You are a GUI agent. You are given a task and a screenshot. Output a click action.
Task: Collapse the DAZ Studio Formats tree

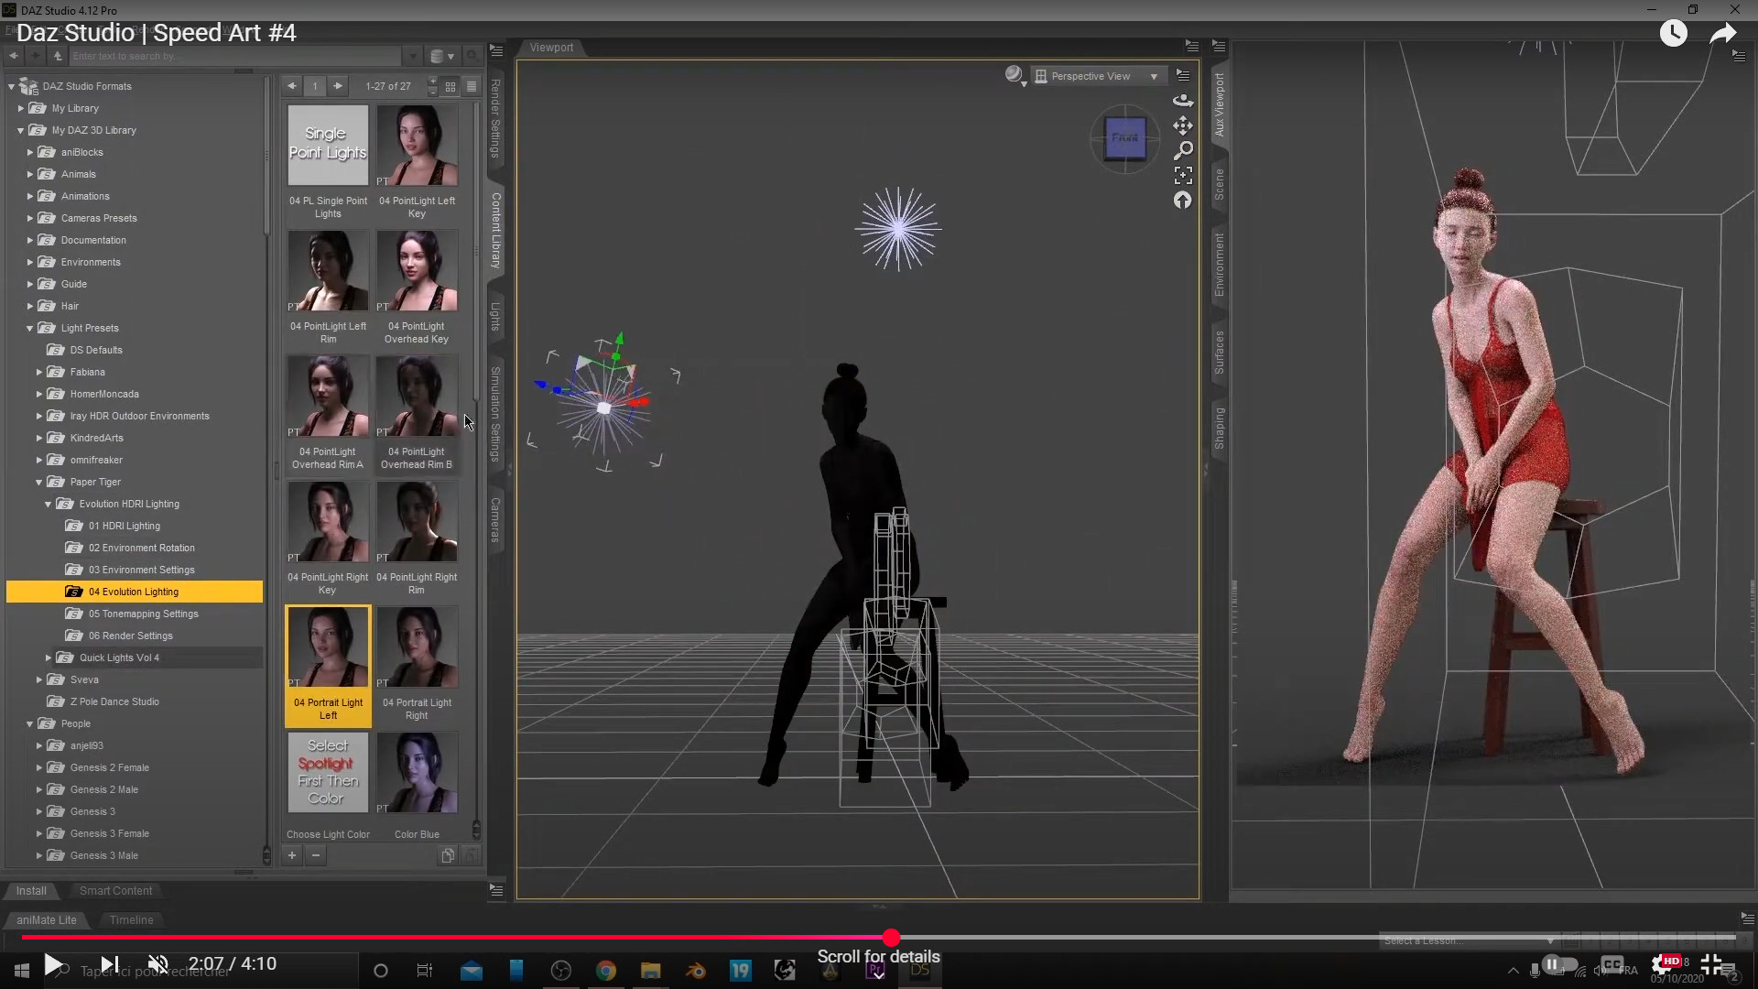point(11,86)
